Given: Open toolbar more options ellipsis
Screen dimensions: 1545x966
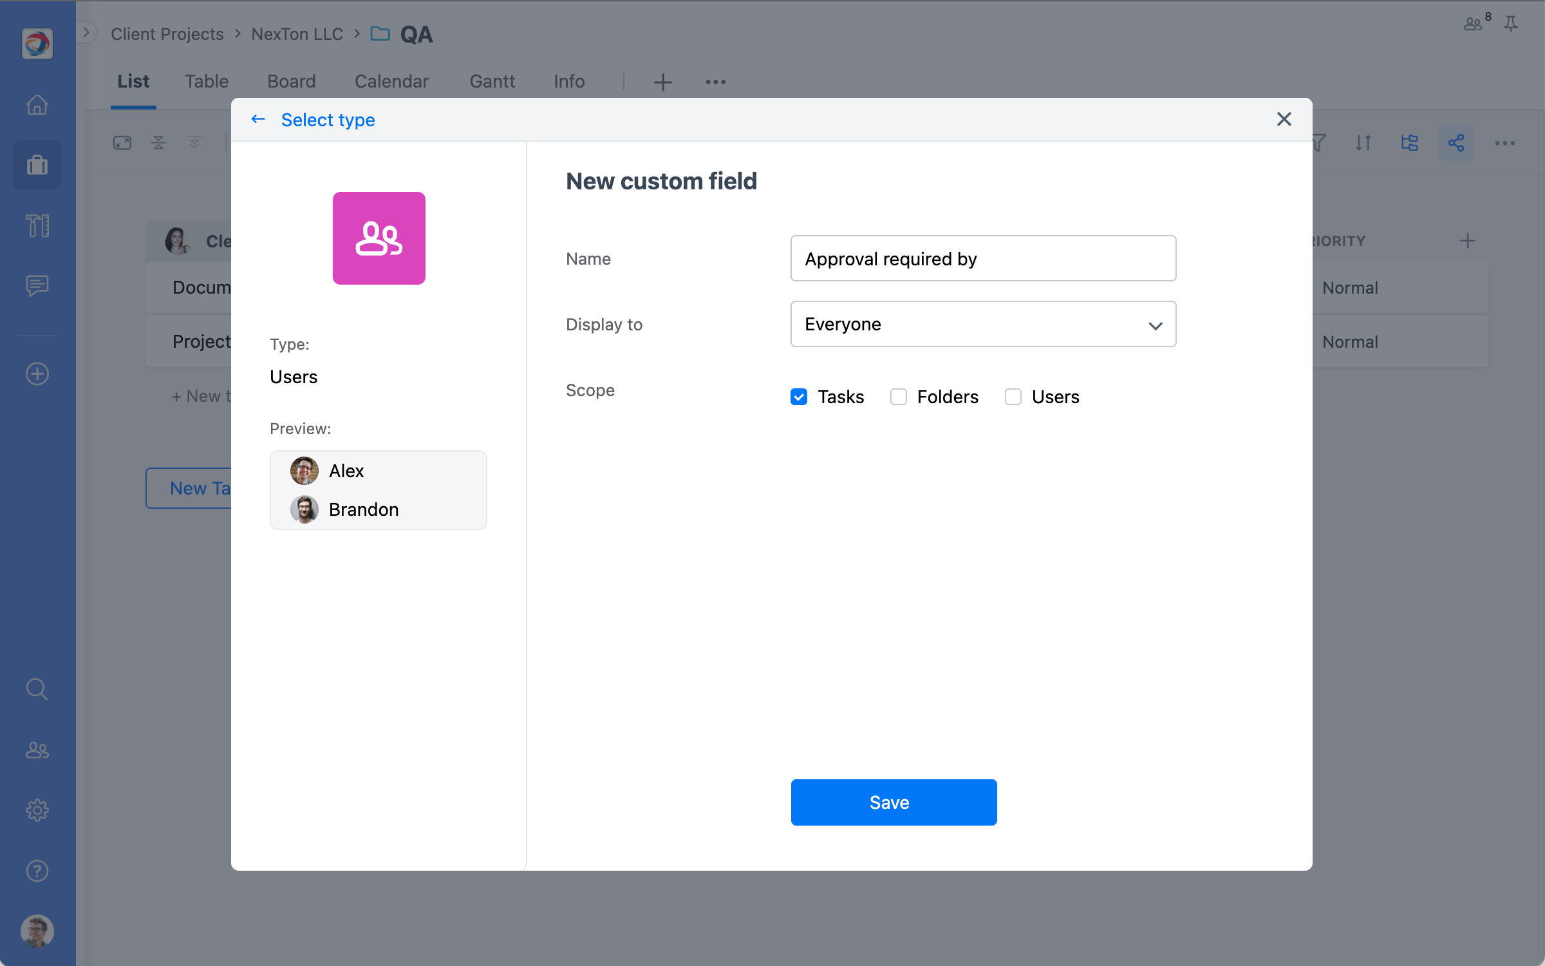Looking at the screenshot, I should (1505, 142).
